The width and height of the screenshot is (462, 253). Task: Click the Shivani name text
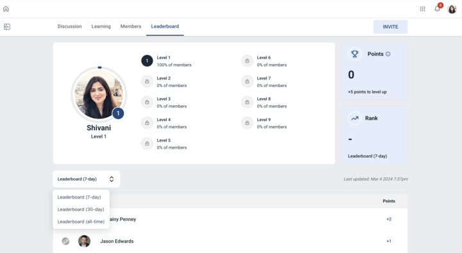(x=99, y=128)
